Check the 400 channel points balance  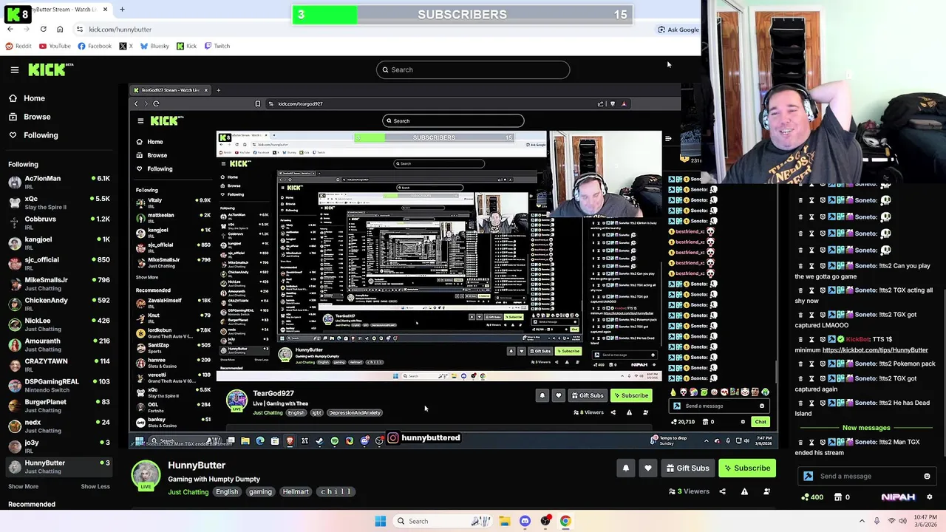click(x=811, y=497)
